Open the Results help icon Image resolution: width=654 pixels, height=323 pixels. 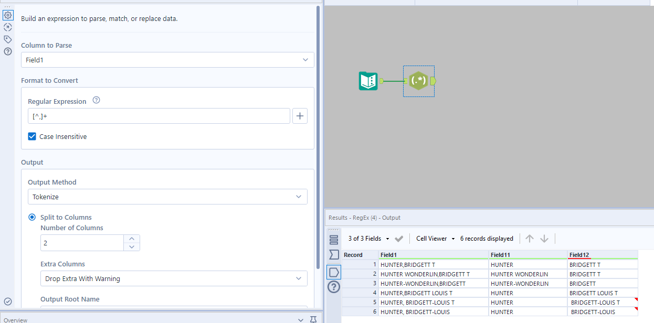click(x=334, y=287)
